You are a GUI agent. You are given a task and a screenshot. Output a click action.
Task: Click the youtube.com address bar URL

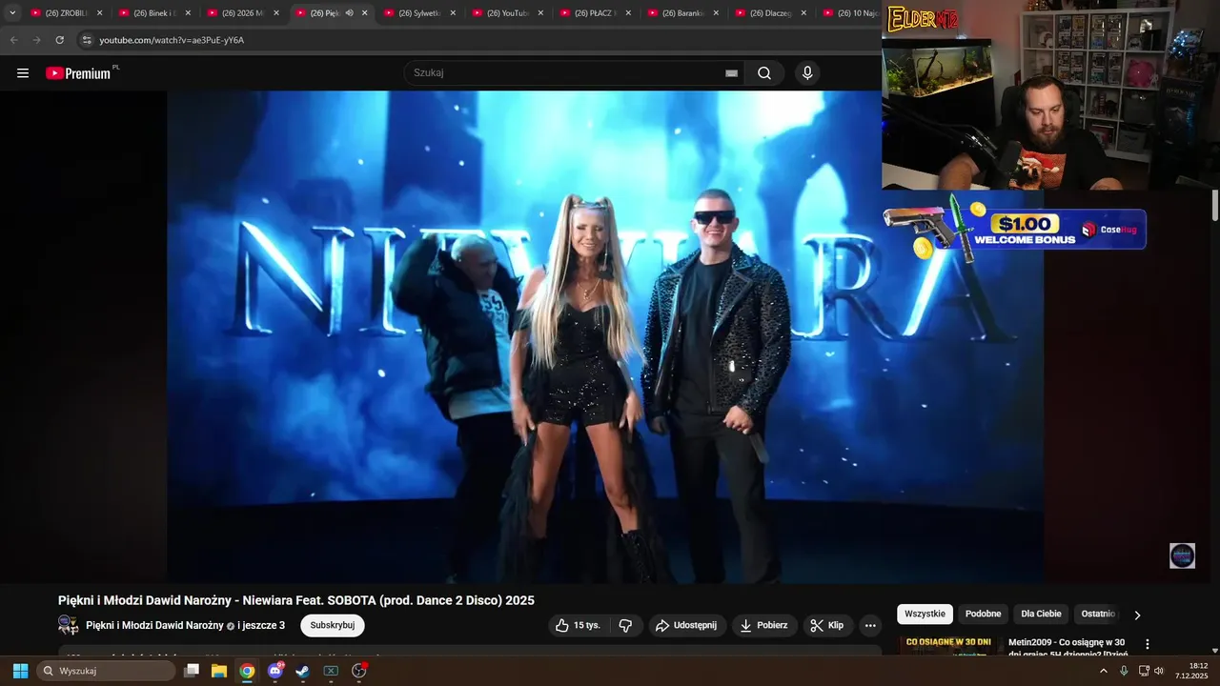point(172,40)
